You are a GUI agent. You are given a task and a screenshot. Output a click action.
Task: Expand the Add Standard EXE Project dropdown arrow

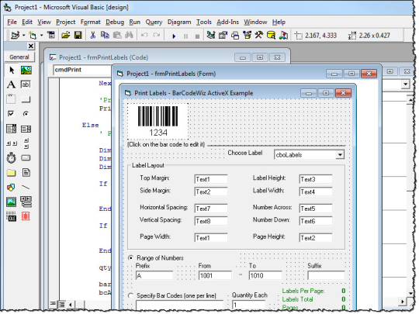click(x=24, y=35)
